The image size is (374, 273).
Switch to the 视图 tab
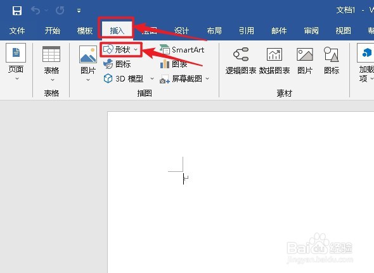point(343,31)
